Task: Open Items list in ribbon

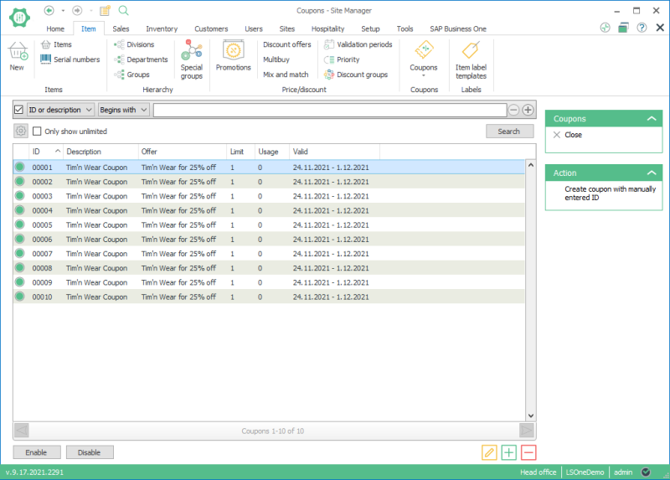Action: click(56, 44)
